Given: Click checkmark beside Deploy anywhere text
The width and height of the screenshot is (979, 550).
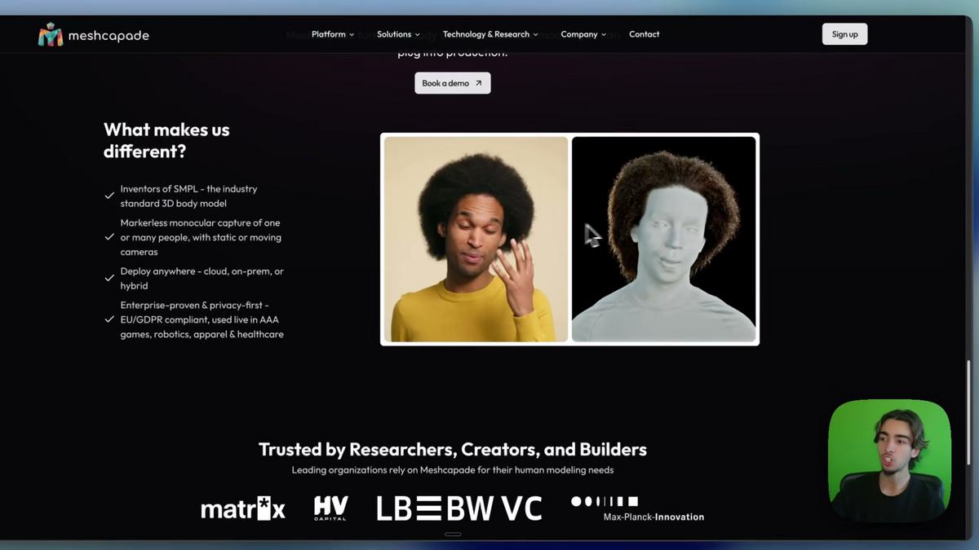Looking at the screenshot, I should (109, 279).
